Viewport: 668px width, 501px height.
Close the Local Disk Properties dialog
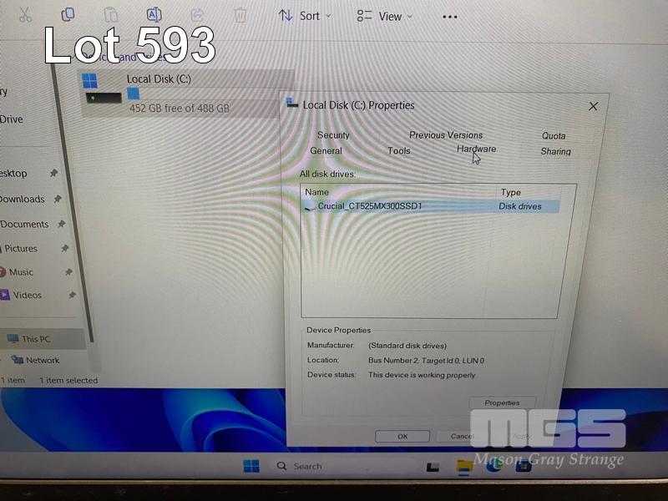coord(593,106)
